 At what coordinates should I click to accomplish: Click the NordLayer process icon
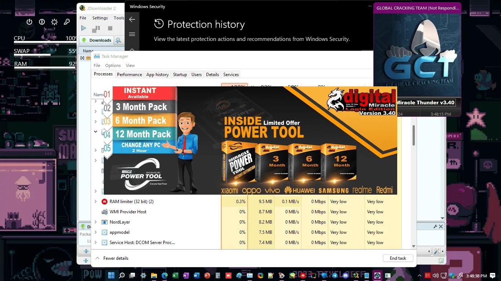(104, 222)
